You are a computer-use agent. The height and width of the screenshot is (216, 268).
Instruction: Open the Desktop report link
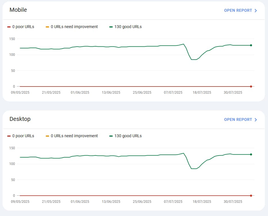point(238,119)
